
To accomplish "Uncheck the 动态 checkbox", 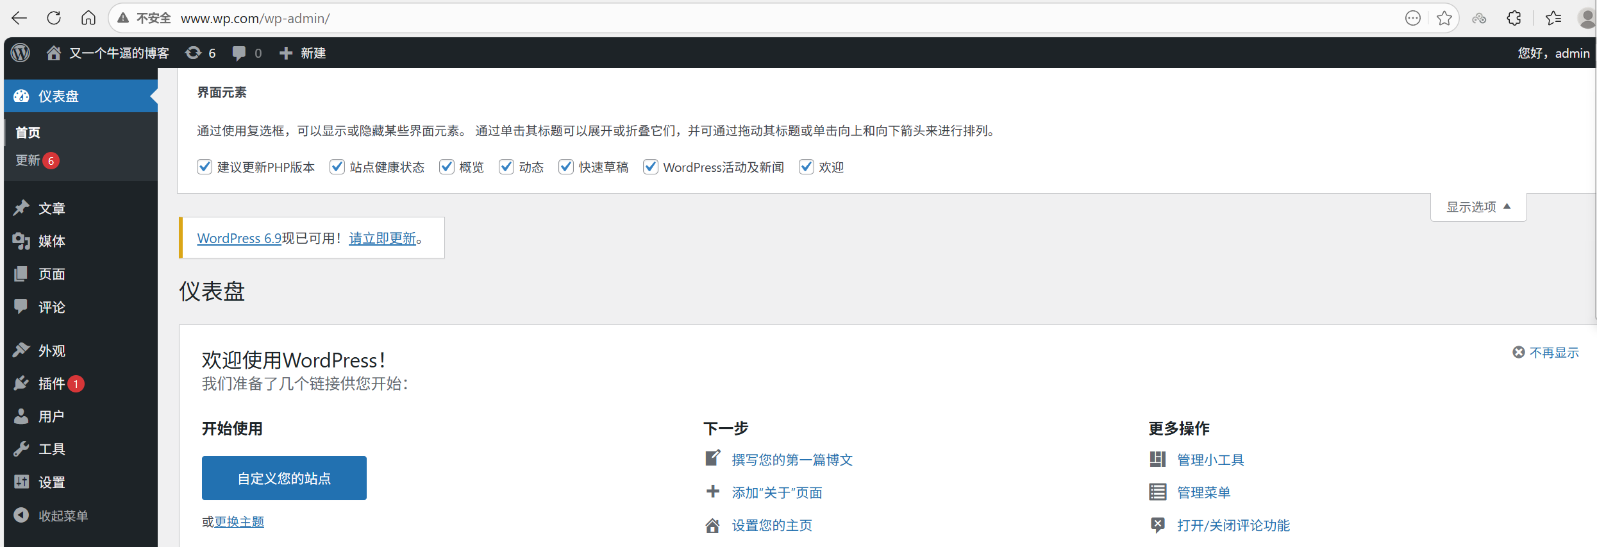I will 506,167.
